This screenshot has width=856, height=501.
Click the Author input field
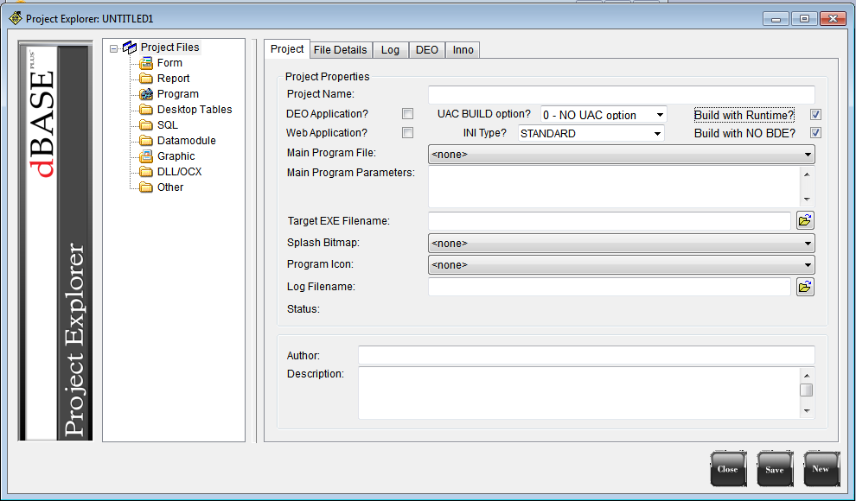(586, 355)
